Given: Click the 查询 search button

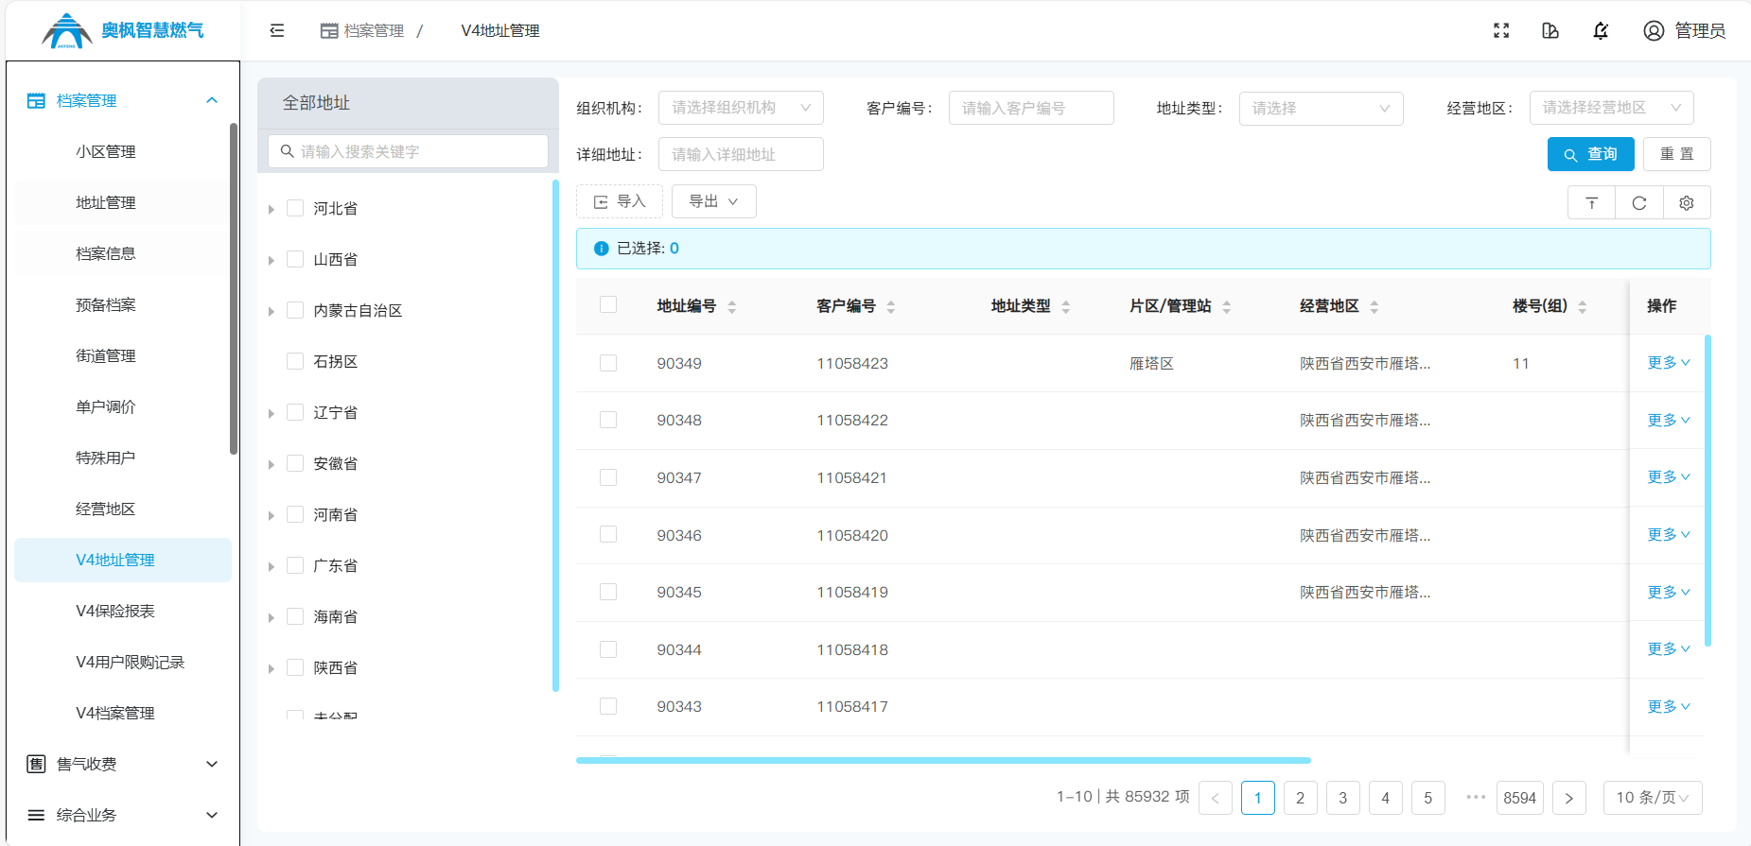Looking at the screenshot, I should [x=1591, y=154].
